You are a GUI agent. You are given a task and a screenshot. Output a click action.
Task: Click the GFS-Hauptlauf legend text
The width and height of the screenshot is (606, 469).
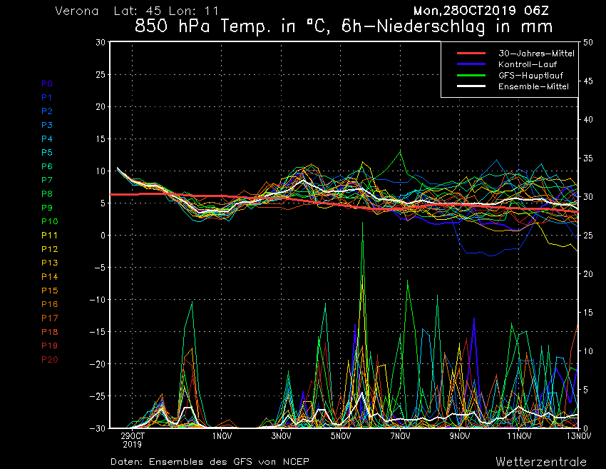tap(530, 76)
